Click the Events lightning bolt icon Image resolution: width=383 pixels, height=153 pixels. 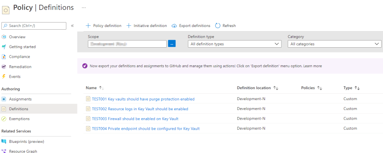(4, 76)
